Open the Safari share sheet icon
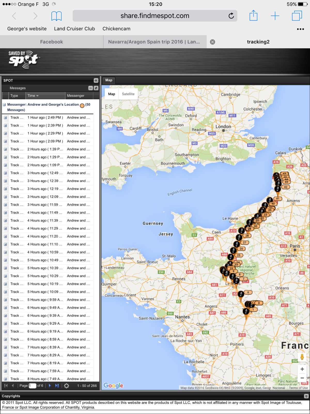This screenshot has height=414, width=310. [x=253, y=16]
